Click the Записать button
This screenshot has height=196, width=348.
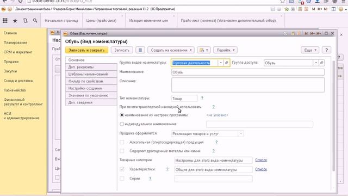(122, 50)
